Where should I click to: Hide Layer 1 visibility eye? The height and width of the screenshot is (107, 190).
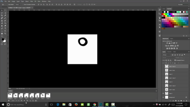tap(163, 93)
